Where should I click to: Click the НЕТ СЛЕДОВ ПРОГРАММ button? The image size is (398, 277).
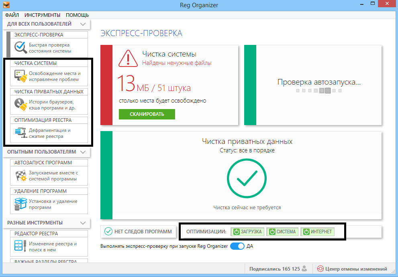pyautogui.click(x=138, y=231)
